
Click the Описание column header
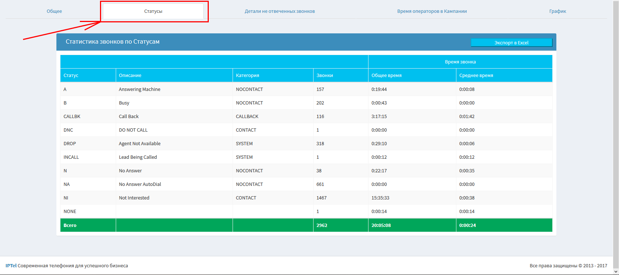(174, 75)
